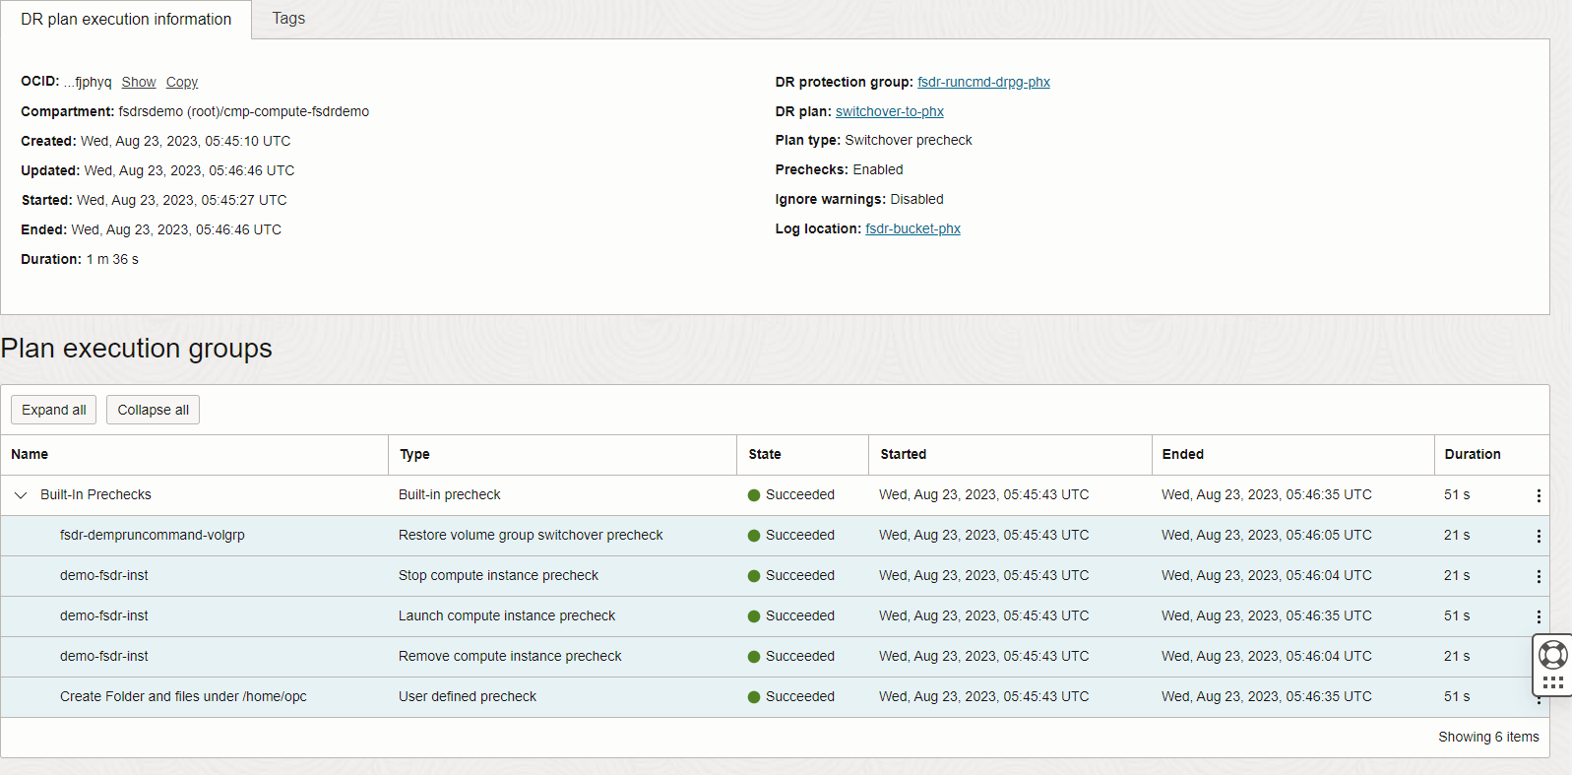Click the compartment value 'fsdrsdemo (root)/cmp-compute-fsdrdemo'
Image resolution: width=1572 pixels, height=775 pixels.
click(244, 111)
